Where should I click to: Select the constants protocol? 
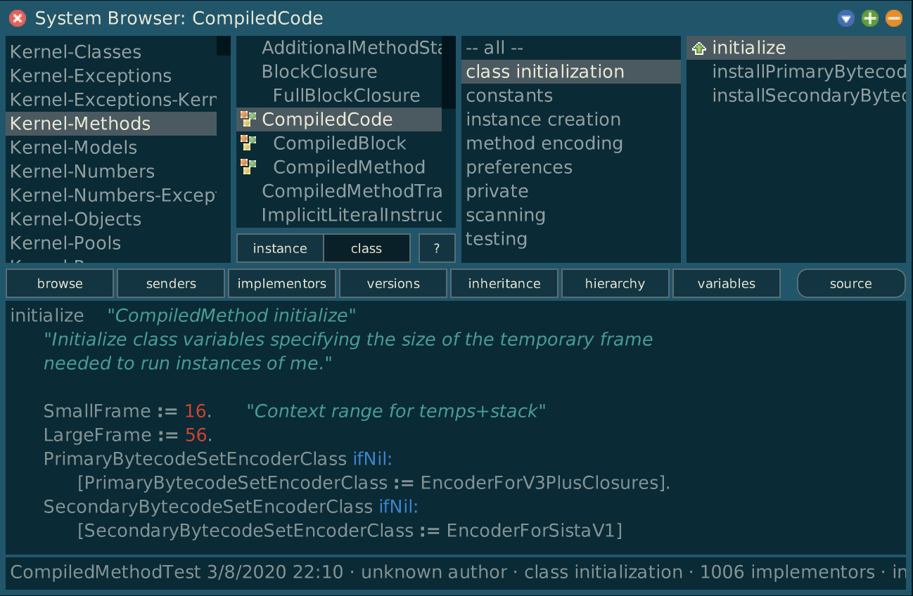pos(571,96)
